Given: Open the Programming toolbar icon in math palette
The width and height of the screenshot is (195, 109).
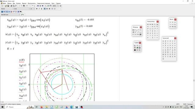Looking at the screenshot, I should coord(16,12).
